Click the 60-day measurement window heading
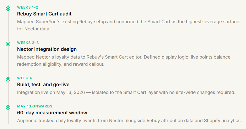This screenshot has width=246, height=129. pyautogui.click(x=52, y=113)
